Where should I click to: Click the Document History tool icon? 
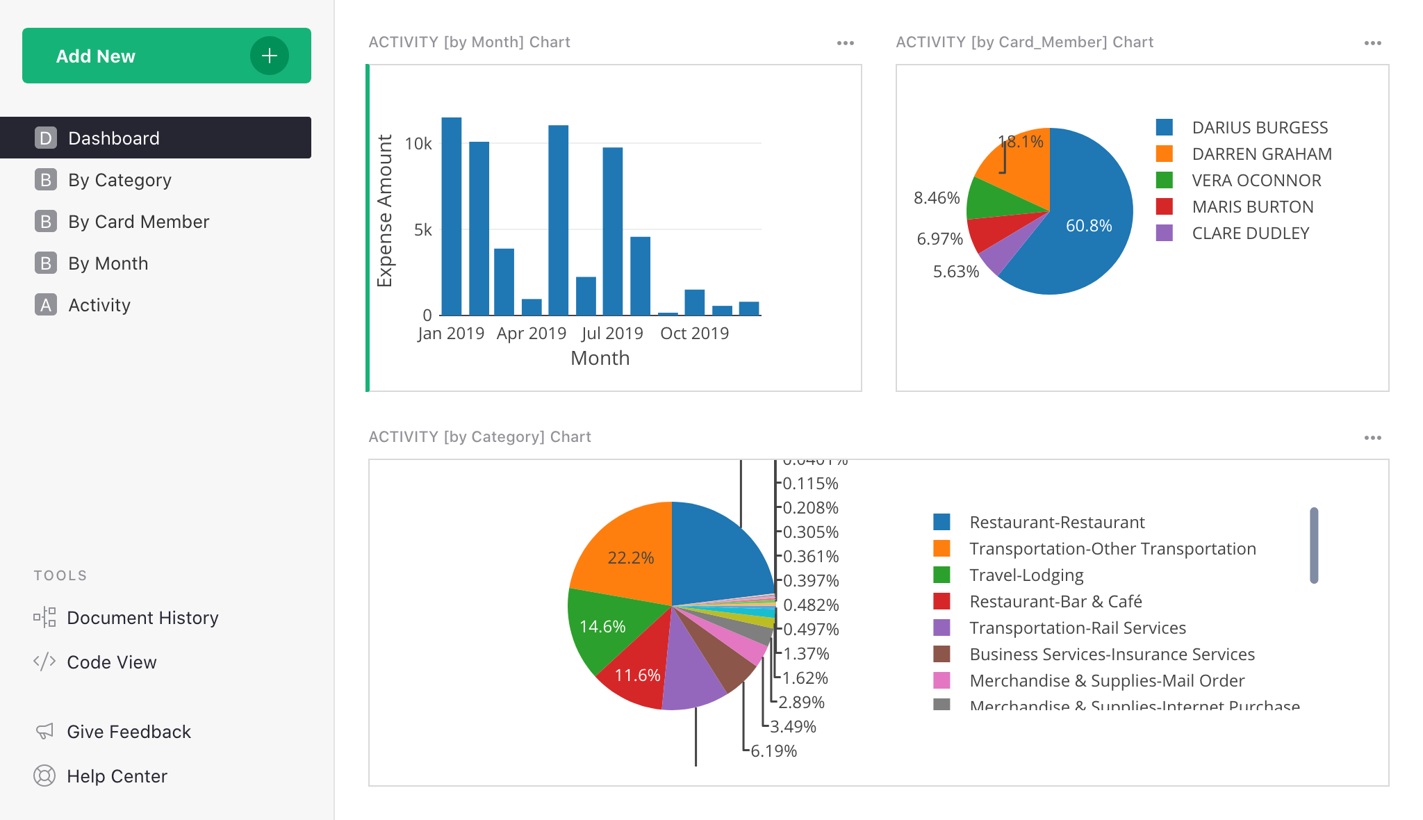point(45,618)
